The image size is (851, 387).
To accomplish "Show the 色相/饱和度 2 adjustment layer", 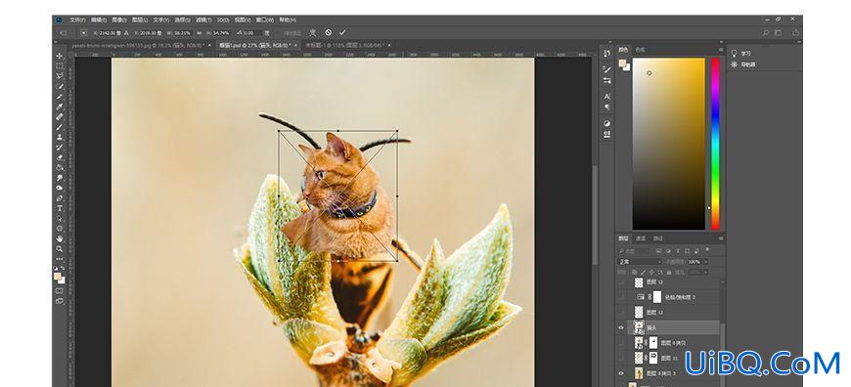I will click(621, 297).
